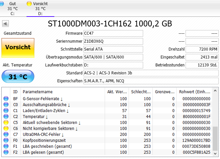Screen dimensions: 220x159
Task: Click the SMART table scrollbar thumb
Action: [215, 139]
